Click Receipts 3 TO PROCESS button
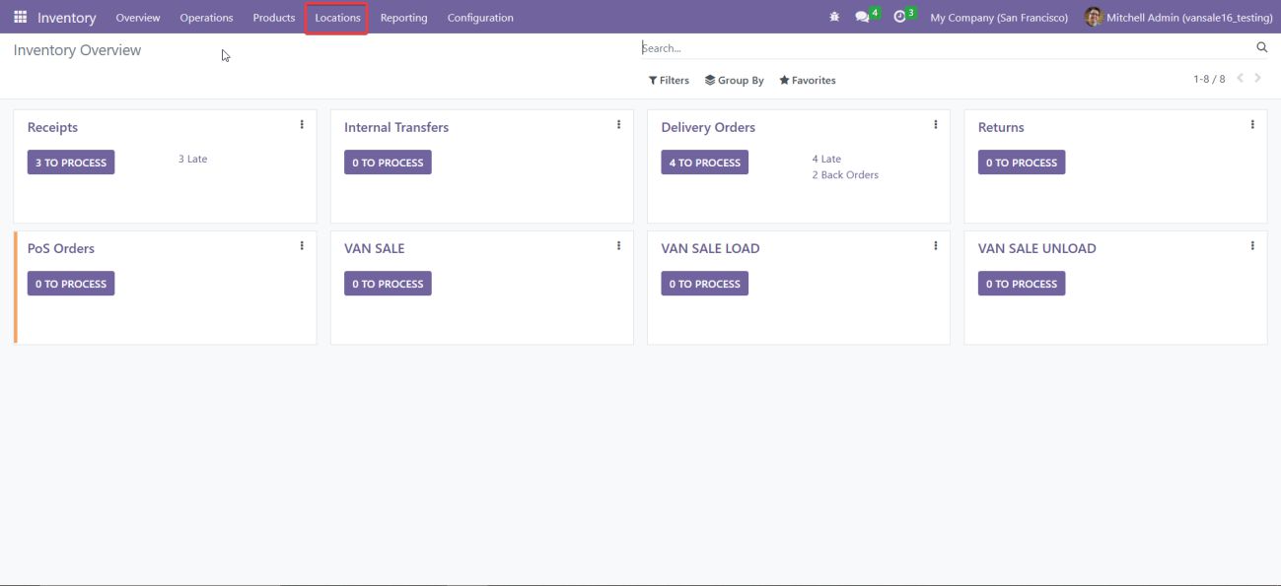 71,163
